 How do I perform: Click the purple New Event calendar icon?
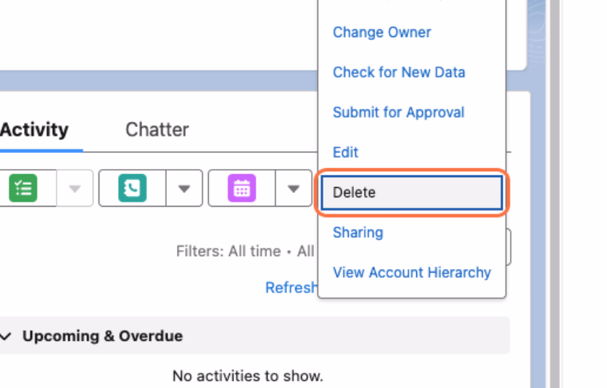[x=242, y=188]
